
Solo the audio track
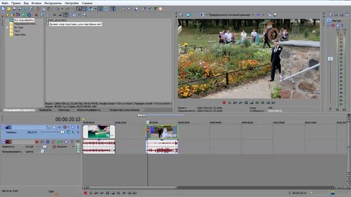tap(72, 142)
